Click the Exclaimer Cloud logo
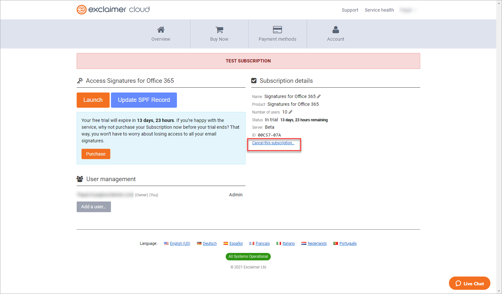The width and height of the screenshot is (502, 294). click(113, 9)
